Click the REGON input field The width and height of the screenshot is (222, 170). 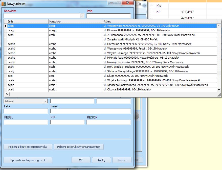click(109, 122)
